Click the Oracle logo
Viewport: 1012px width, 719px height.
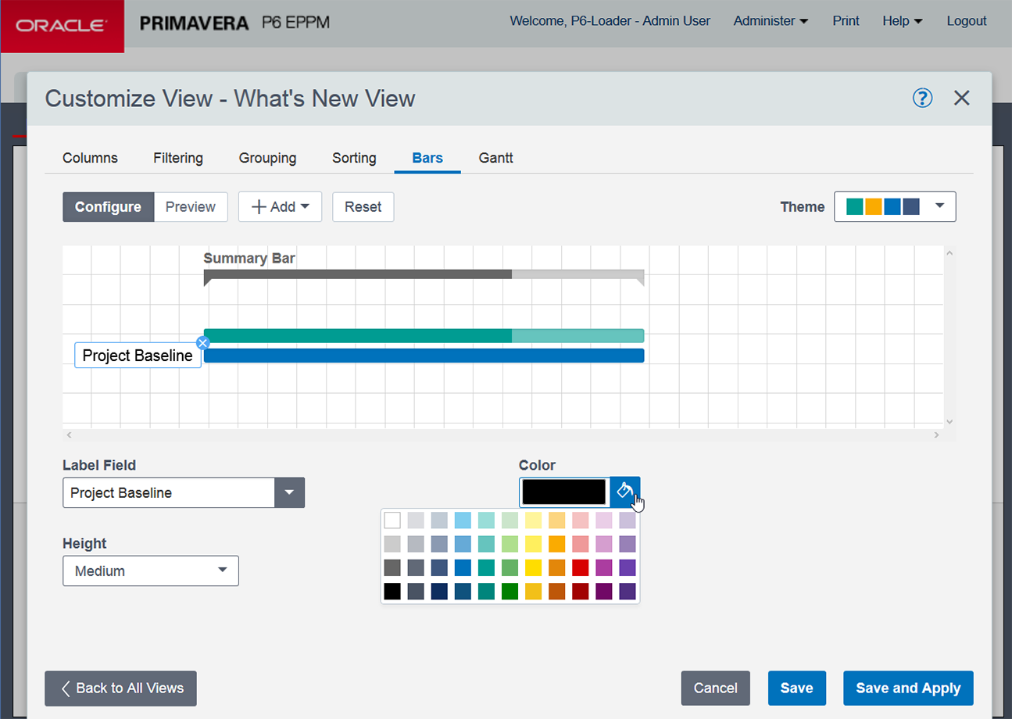[x=62, y=26]
